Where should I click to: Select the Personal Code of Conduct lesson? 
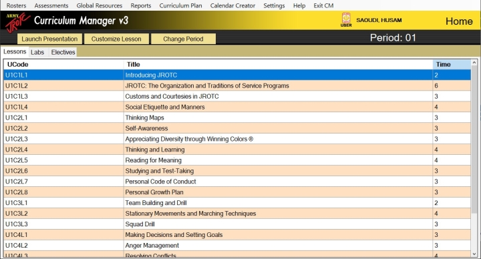[237, 182]
